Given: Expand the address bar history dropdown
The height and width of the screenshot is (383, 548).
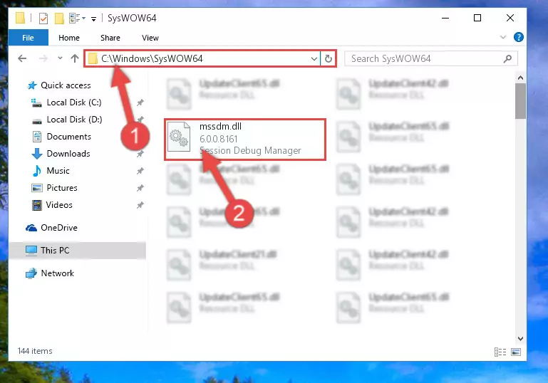Looking at the screenshot, I should click(x=314, y=58).
